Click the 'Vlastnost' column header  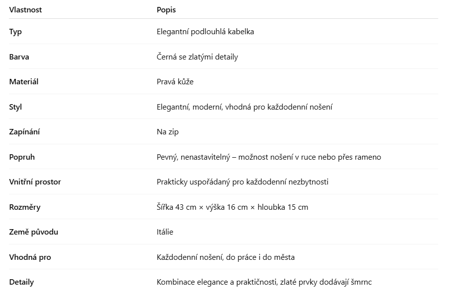(x=25, y=10)
